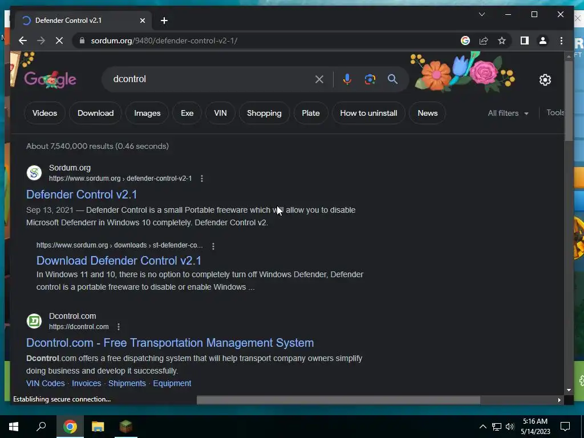Click the horizontal scrollbar thumb
Image resolution: width=584 pixels, height=438 pixels.
tap(338, 400)
